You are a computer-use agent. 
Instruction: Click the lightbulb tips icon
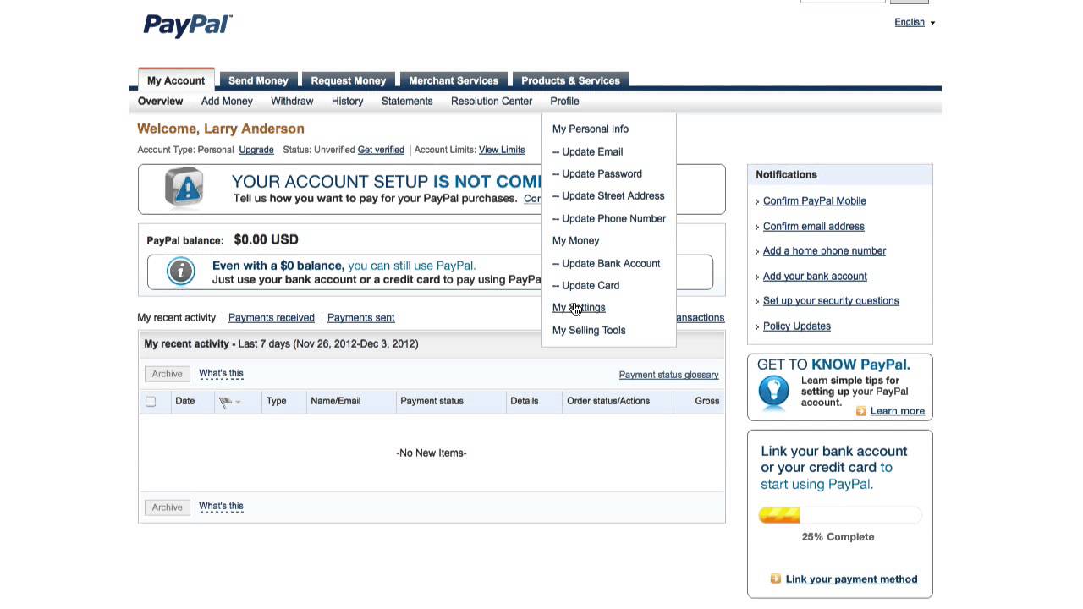[x=773, y=393]
